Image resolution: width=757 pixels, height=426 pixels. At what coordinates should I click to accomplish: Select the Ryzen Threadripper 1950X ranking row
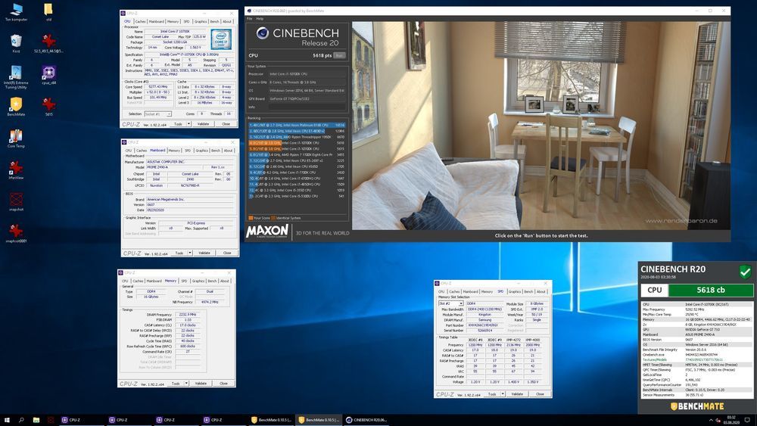[x=297, y=137]
